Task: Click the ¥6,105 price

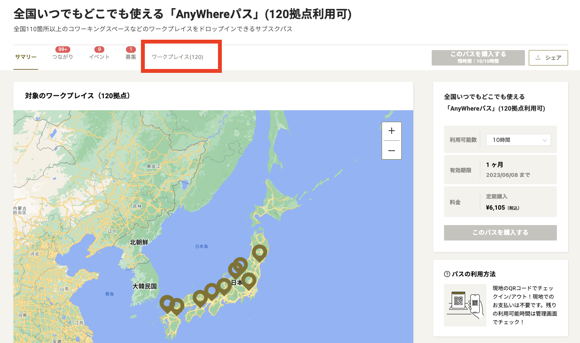Action: [x=495, y=208]
